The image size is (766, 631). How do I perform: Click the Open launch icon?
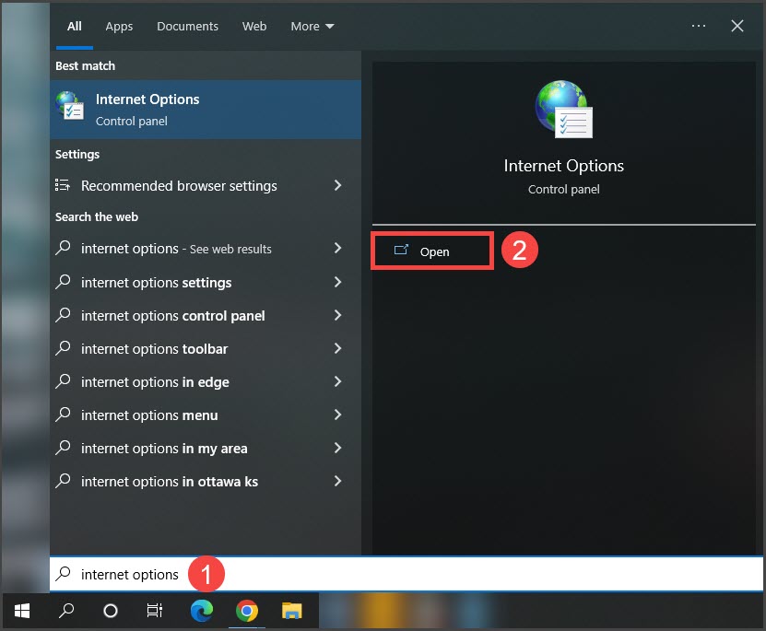click(401, 251)
